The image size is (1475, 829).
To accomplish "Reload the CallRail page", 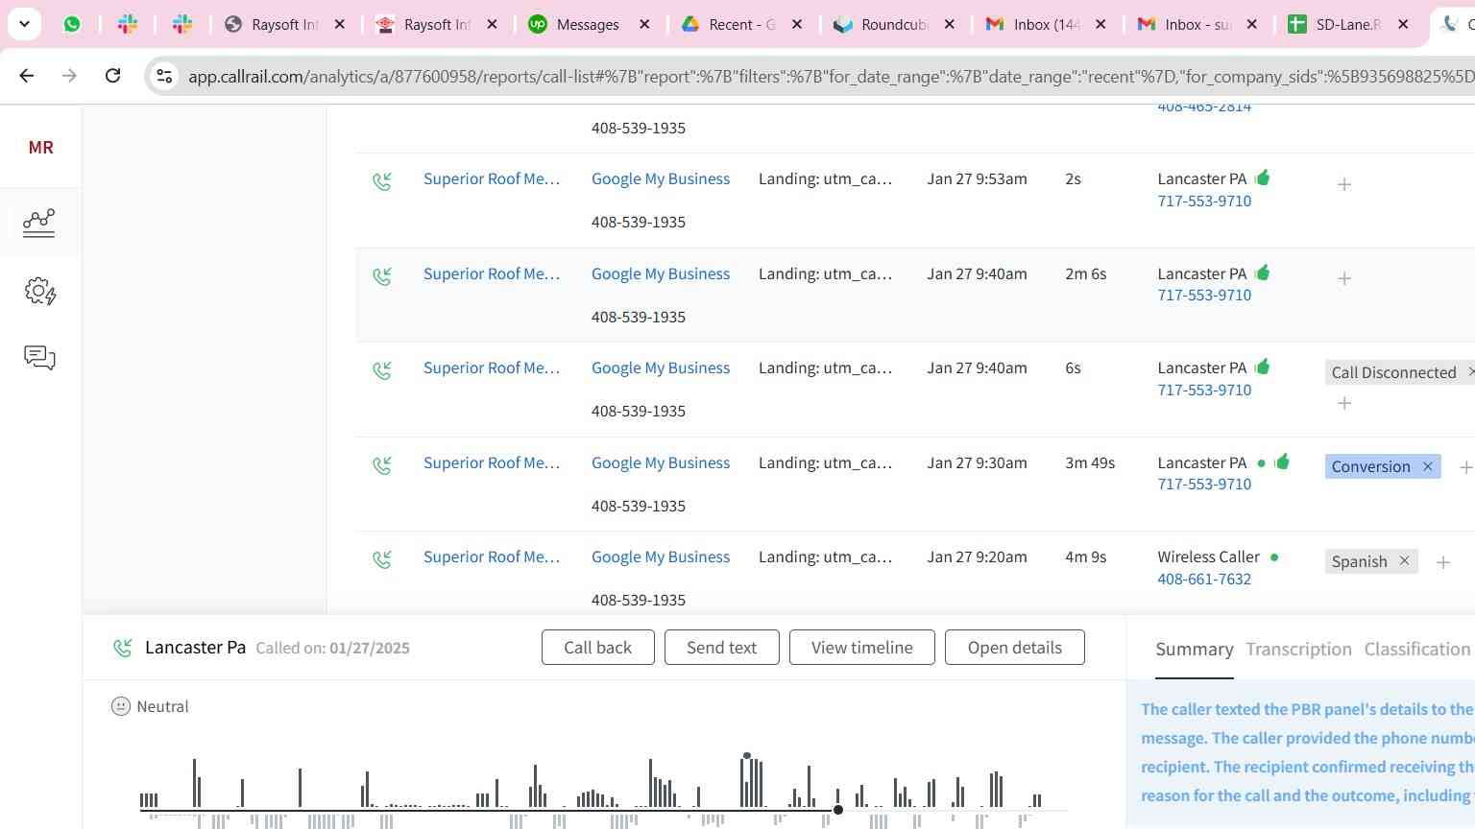I will 112,75.
